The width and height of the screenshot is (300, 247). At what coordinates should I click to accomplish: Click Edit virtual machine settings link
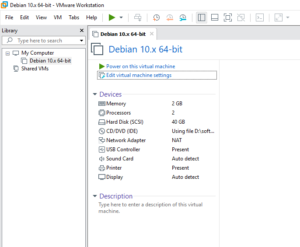139,75
